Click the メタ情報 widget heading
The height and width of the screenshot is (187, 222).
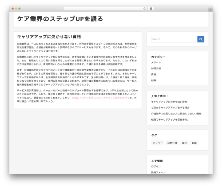click(157, 161)
